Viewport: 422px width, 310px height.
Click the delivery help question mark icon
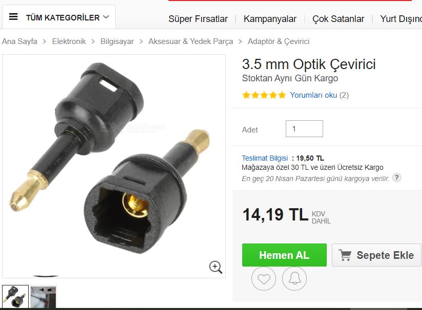click(397, 178)
